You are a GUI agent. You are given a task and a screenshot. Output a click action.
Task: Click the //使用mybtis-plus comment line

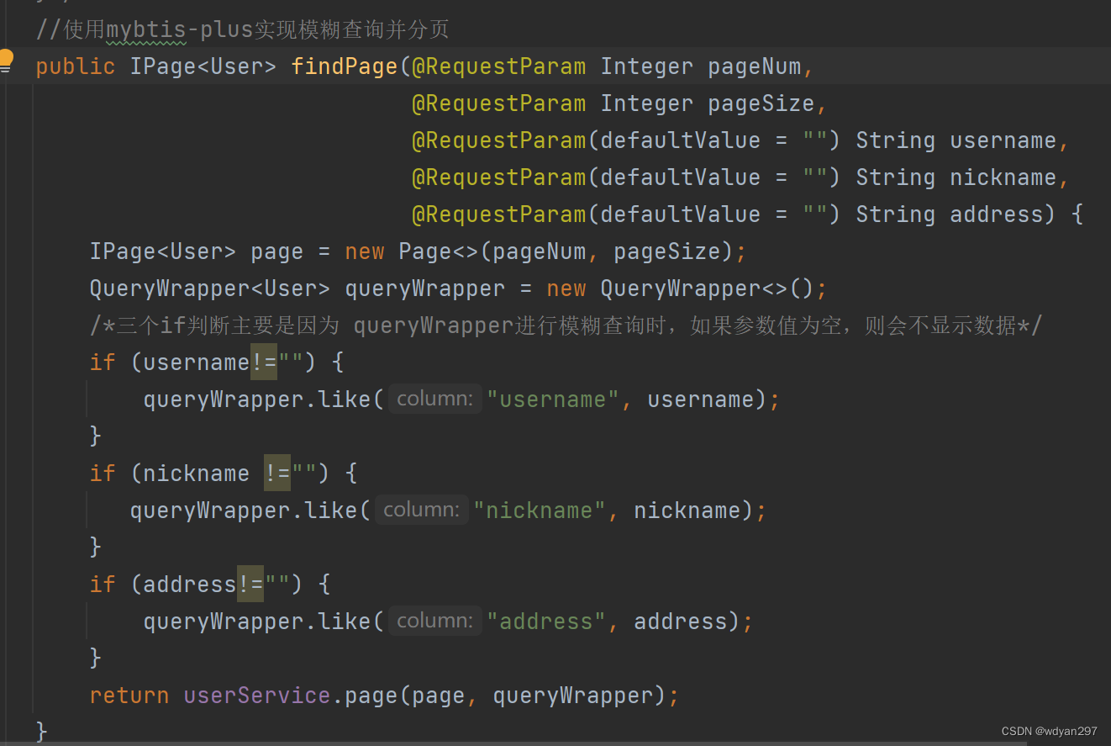point(242,29)
